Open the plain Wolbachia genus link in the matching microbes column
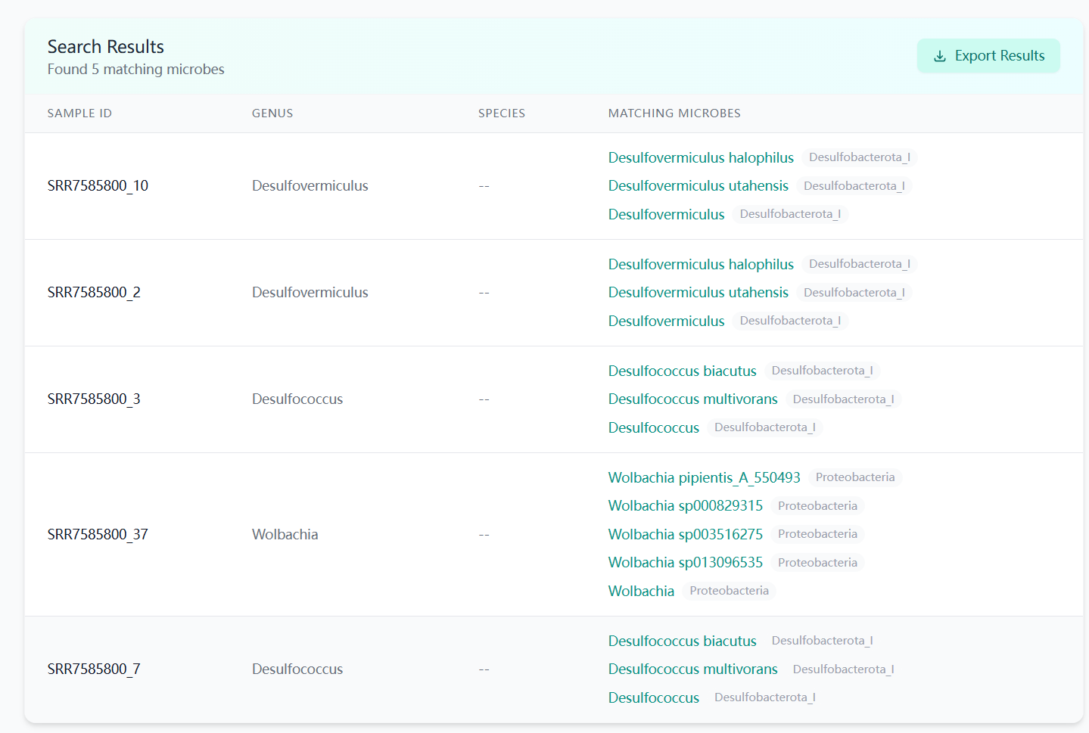 coord(641,591)
